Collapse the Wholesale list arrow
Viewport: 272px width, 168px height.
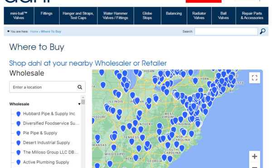coord(79,104)
